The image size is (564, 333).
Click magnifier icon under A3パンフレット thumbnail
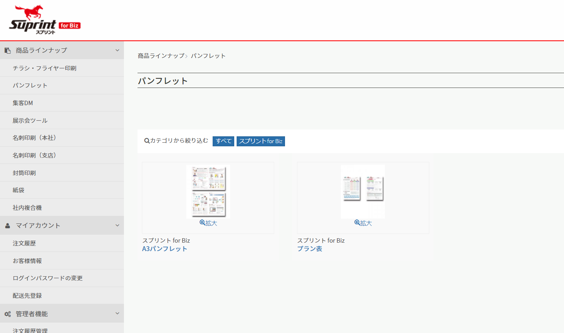pos(202,223)
